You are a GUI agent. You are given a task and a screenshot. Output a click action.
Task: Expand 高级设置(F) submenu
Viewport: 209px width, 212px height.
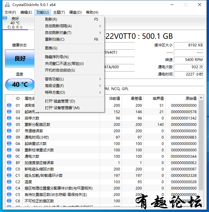70,86
